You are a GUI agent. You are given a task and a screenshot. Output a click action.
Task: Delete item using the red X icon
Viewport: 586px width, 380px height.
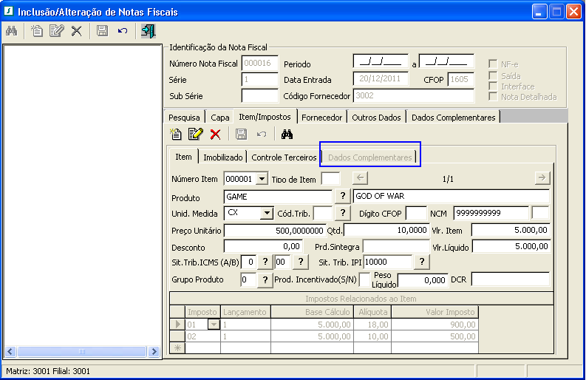pos(215,134)
